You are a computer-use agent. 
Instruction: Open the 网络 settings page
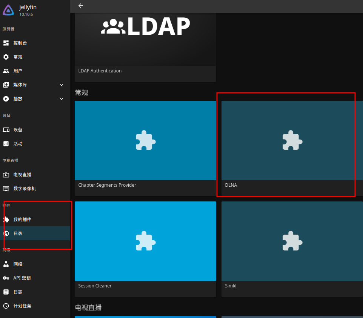[x=35, y=264]
